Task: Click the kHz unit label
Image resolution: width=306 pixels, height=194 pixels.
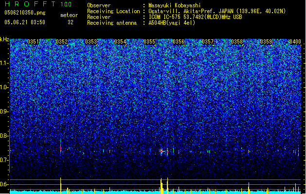Action: [x=4, y=39]
